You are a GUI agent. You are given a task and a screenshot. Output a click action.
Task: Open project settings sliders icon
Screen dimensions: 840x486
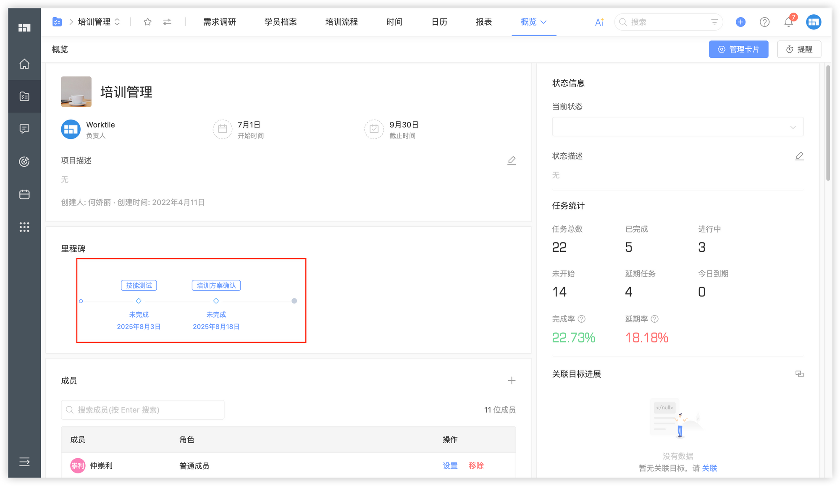167,22
